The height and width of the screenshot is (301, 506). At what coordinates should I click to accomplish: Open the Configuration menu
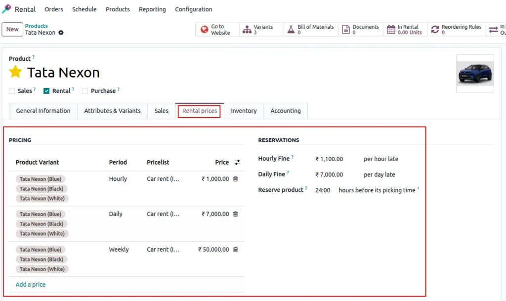coord(194,9)
